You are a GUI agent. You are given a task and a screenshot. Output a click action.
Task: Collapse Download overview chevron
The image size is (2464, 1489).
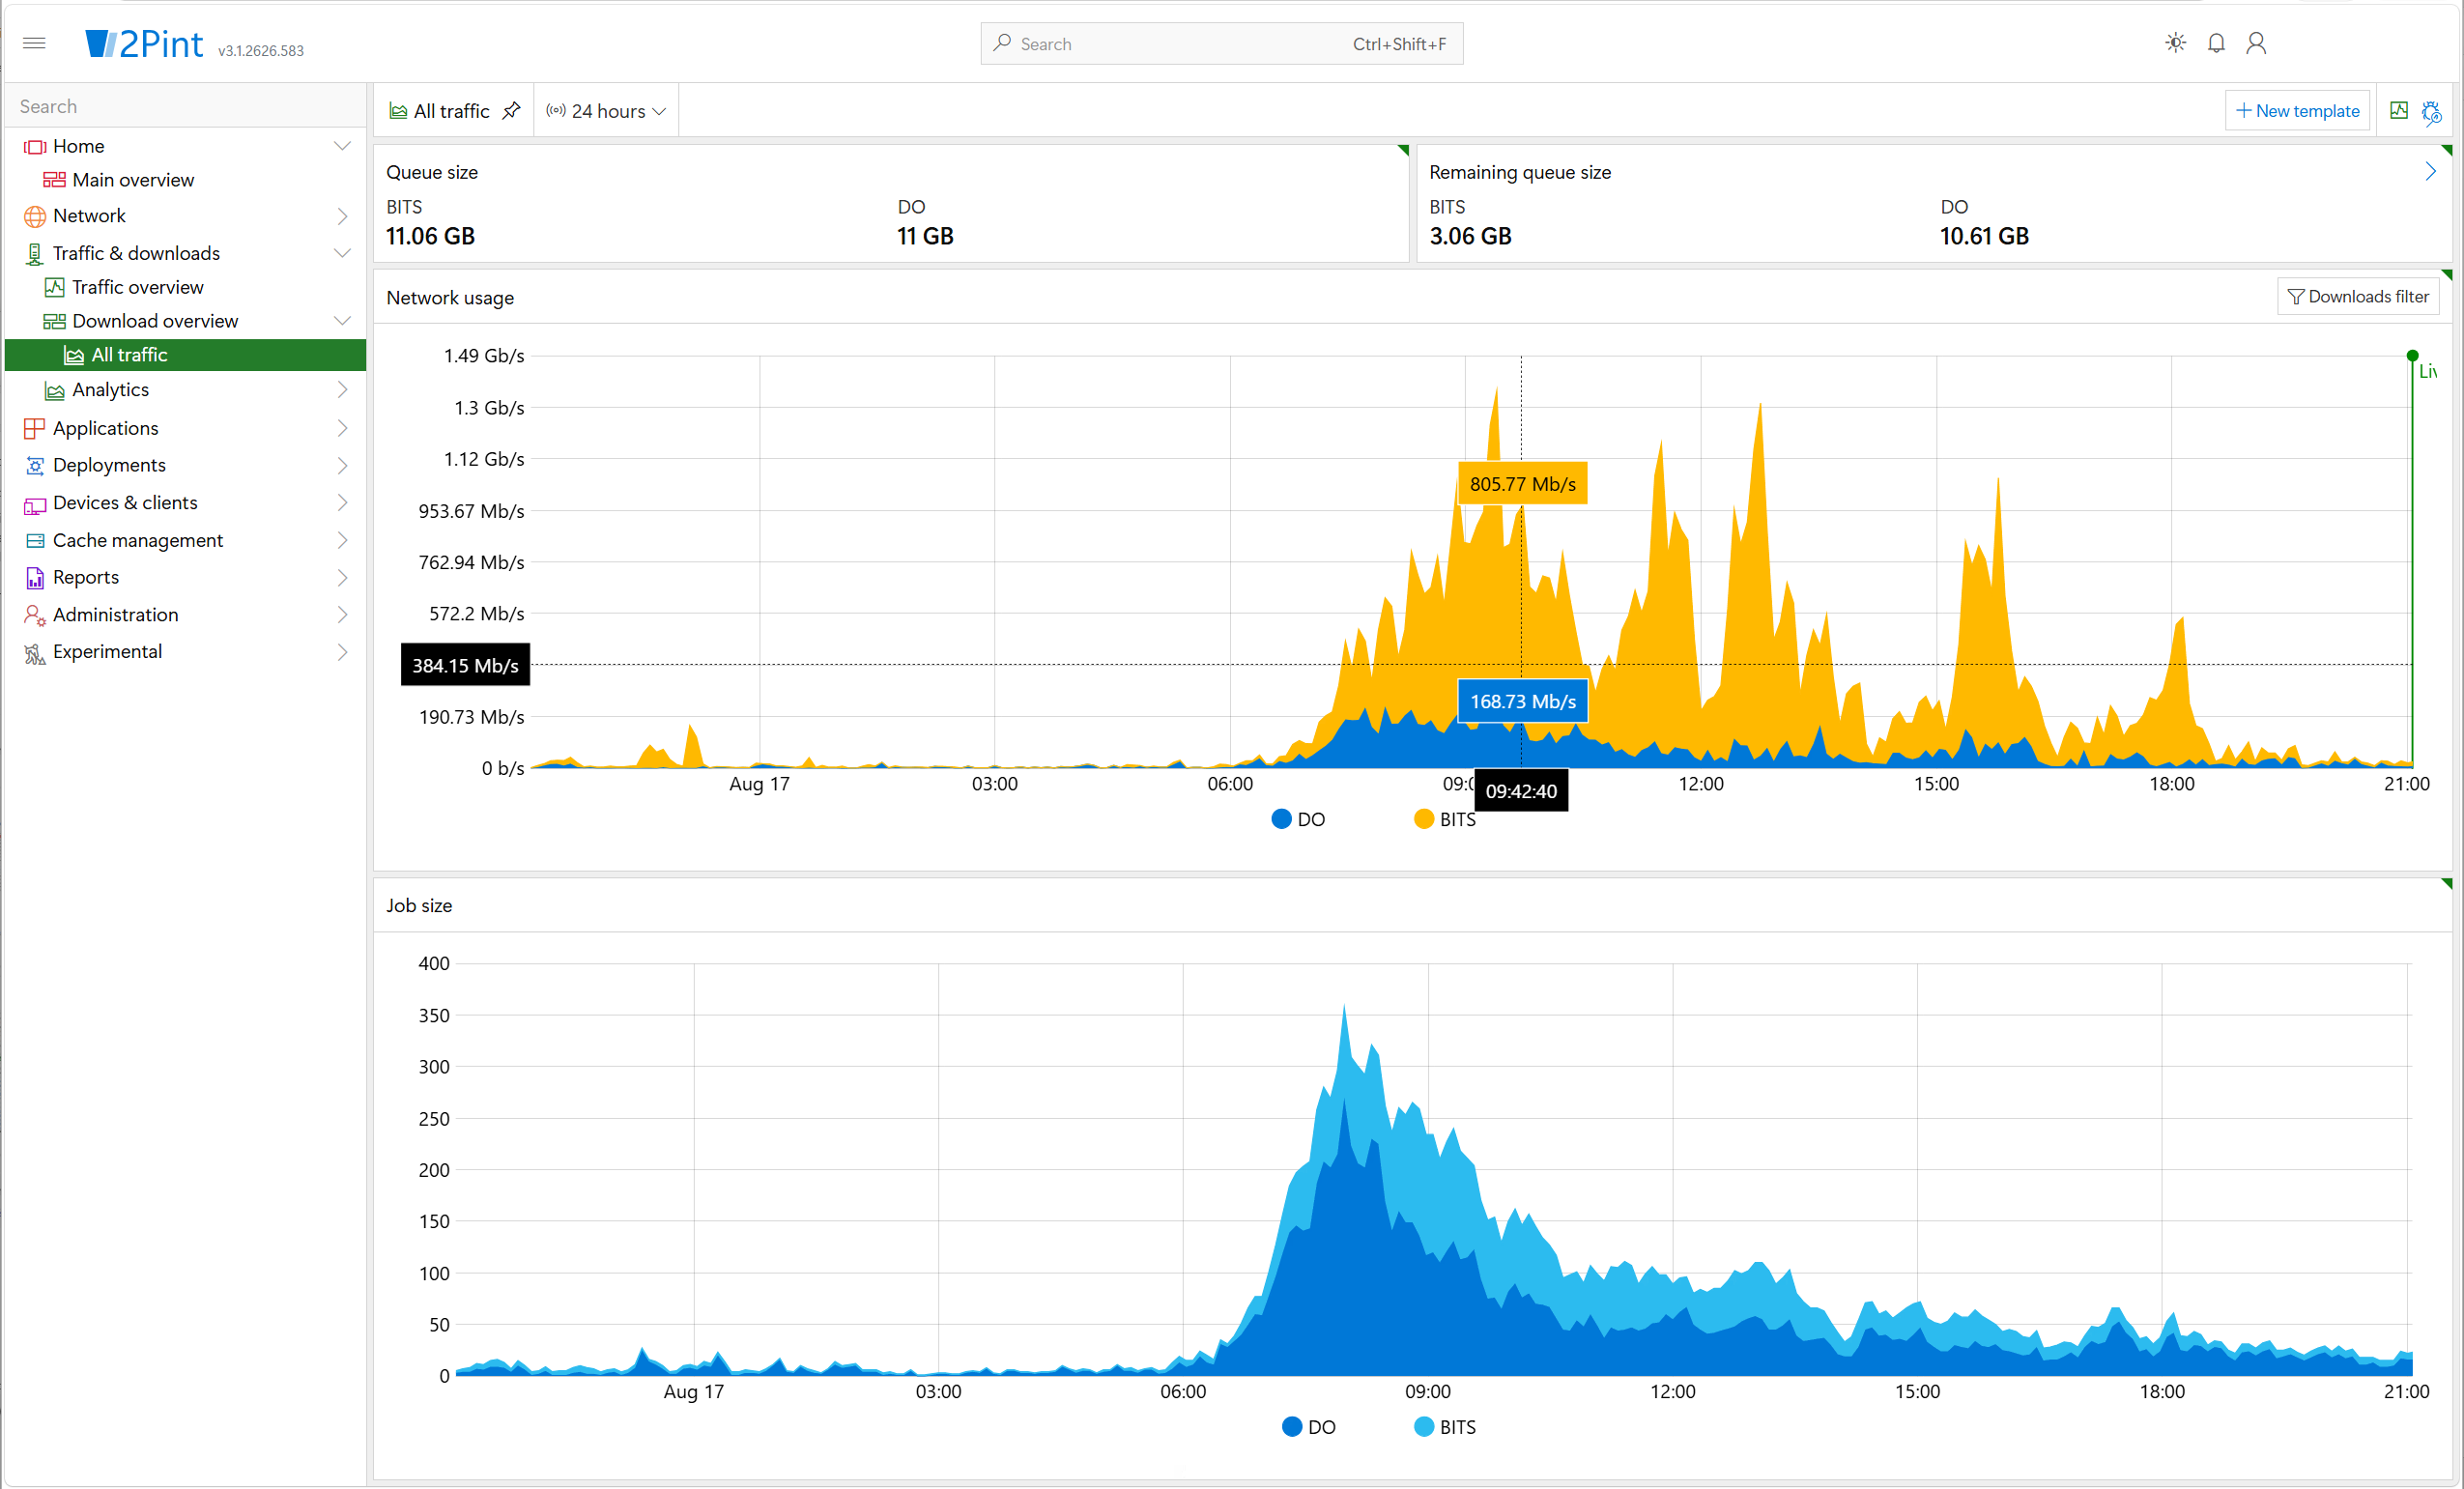coord(342,321)
